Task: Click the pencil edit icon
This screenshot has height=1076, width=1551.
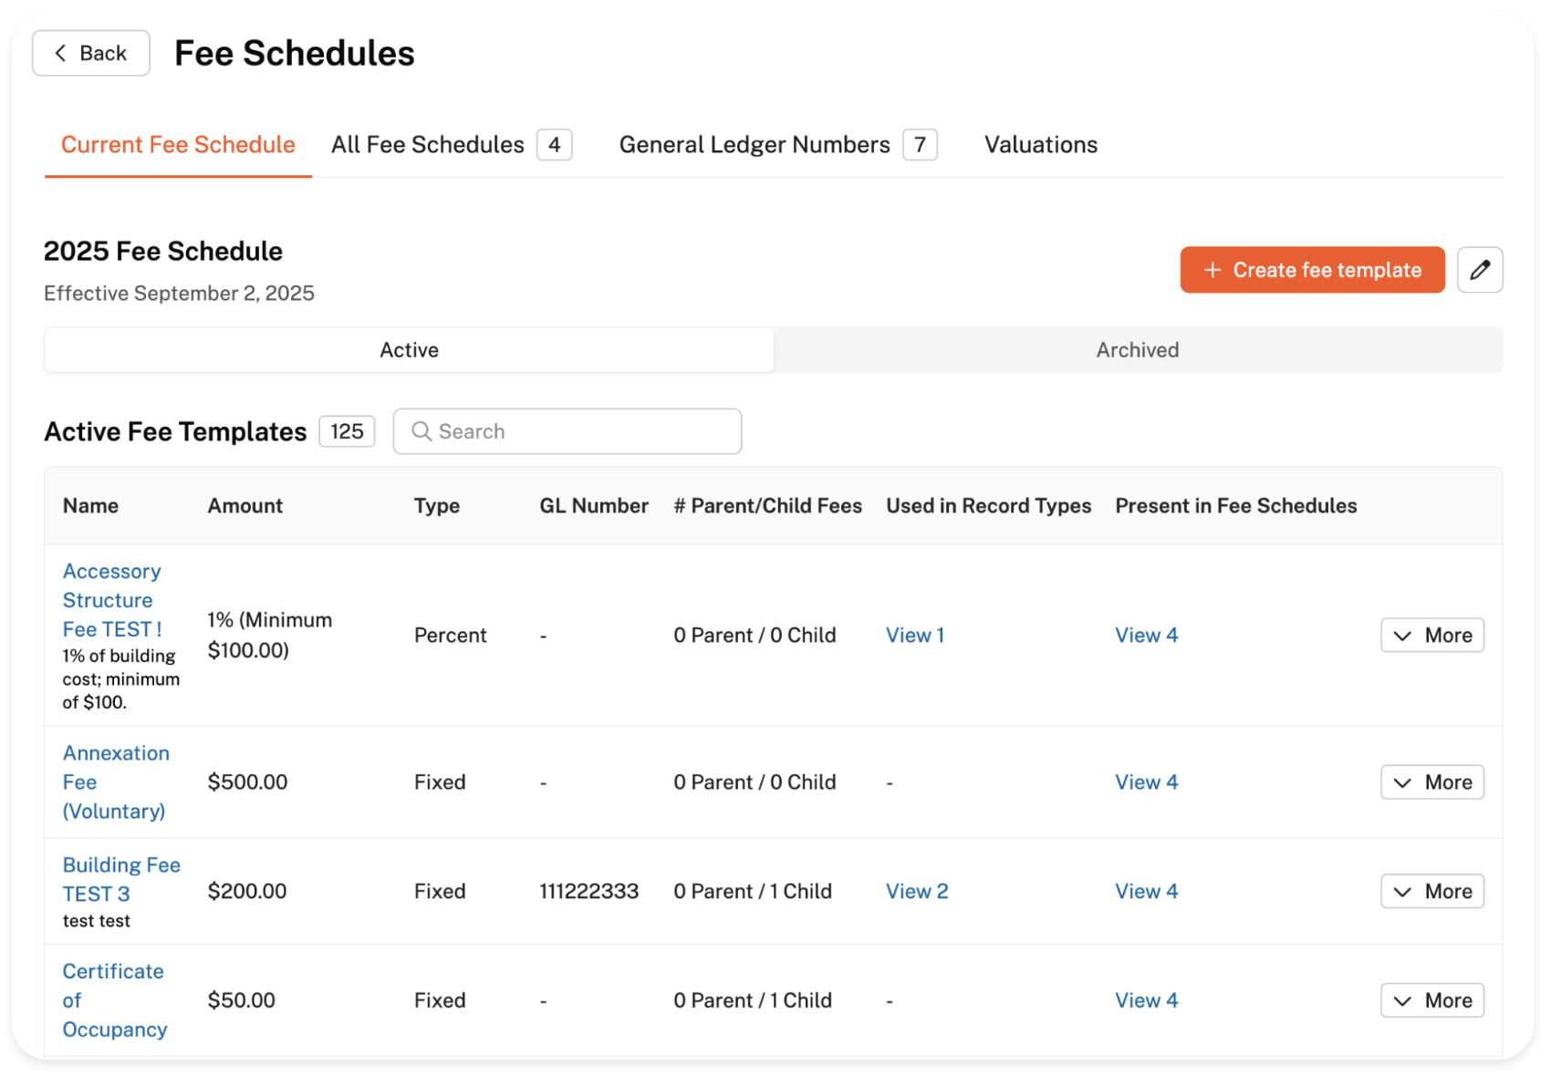Action: (x=1479, y=270)
